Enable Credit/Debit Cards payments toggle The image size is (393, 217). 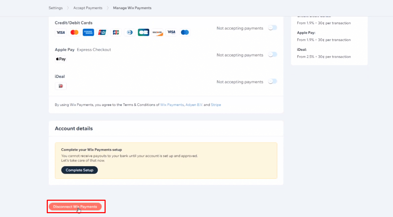(x=273, y=28)
